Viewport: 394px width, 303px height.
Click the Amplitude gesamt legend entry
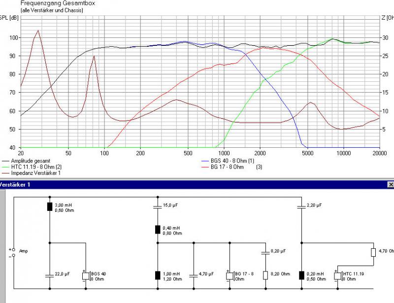coord(26,161)
